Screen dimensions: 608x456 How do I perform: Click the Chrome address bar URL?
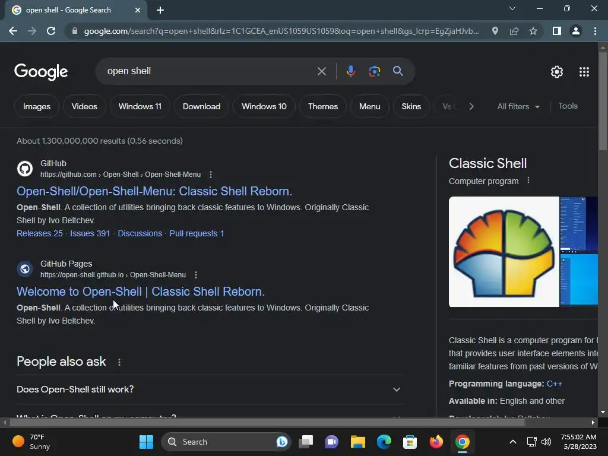pos(281,31)
